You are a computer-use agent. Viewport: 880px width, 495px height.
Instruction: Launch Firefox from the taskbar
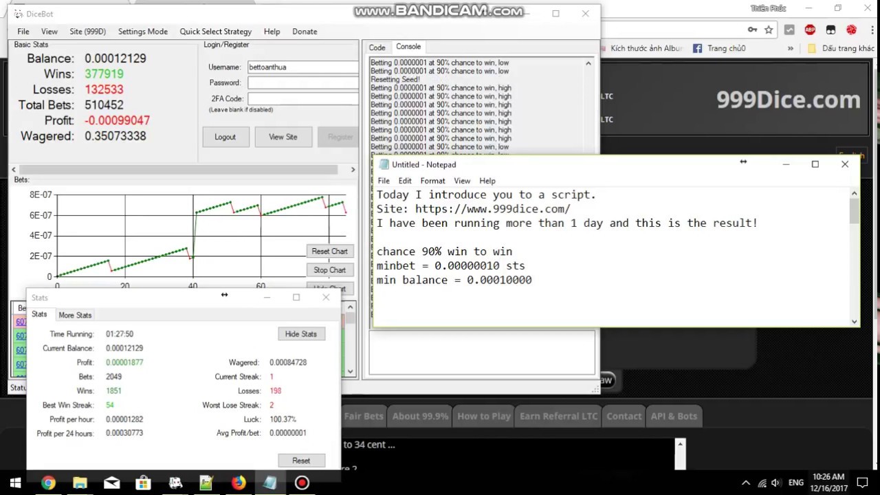[238, 483]
